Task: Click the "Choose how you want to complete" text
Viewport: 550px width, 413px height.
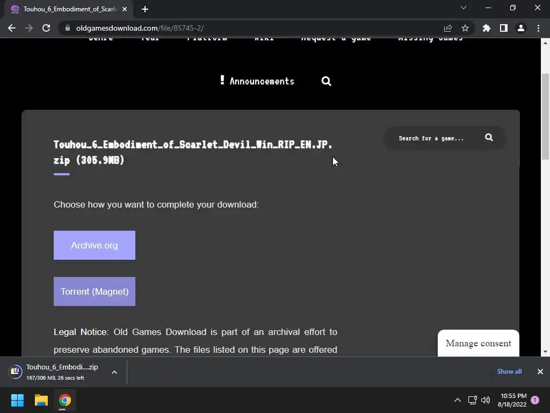Action: 156,204
